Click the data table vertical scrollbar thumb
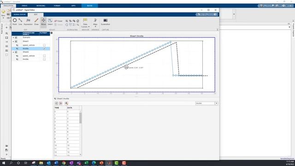Viewport: 295px width, 166px height. tap(81, 118)
